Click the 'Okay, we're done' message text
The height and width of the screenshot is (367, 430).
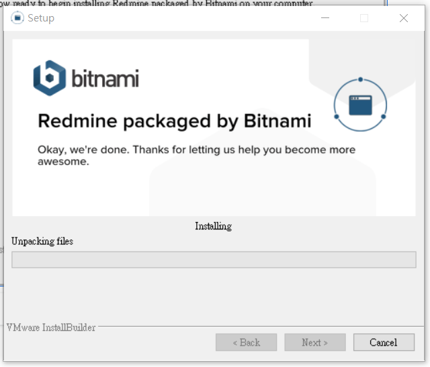(x=196, y=155)
